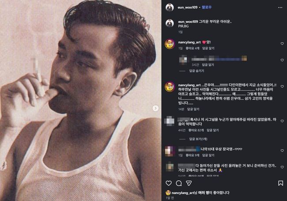Like the comment mentioning 장국영
This screenshot has width=287, height=201.
pos(282,149)
